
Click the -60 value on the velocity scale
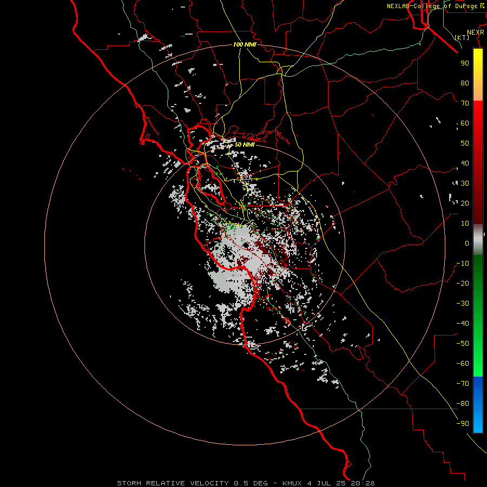(463, 364)
